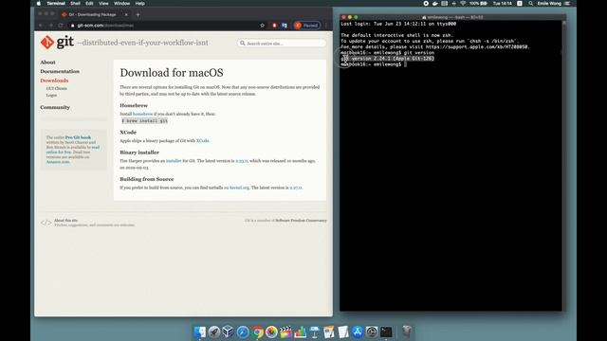The image size is (607, 341).
Task: Open the Documentation section link
Action: click(x=60, y=72)
